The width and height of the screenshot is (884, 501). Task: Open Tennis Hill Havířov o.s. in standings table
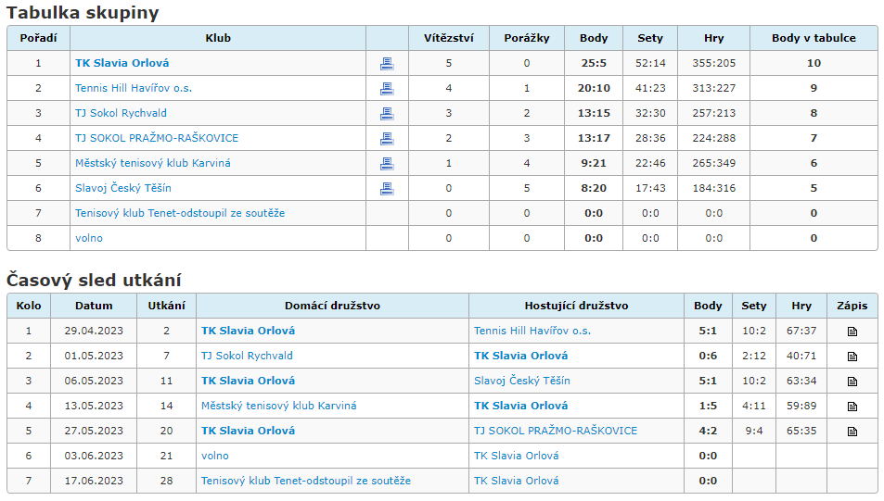tap(134, 88)
